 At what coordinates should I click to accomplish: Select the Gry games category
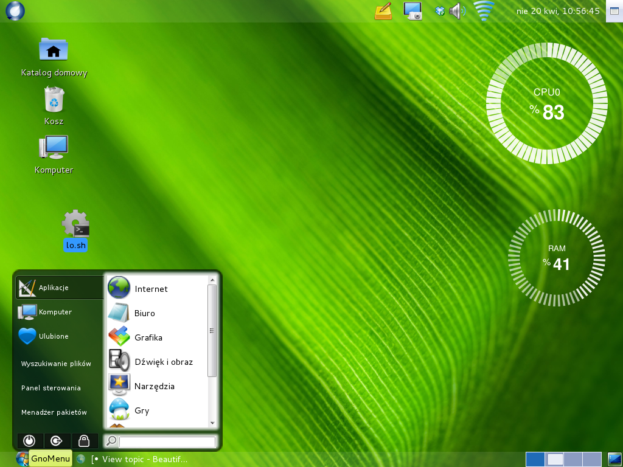(x=141, y=410)
